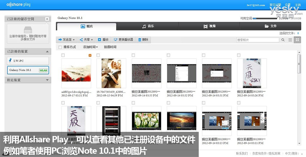Switch to list view icon
This screenshot has width=306, height=157.
coord(290,40)
